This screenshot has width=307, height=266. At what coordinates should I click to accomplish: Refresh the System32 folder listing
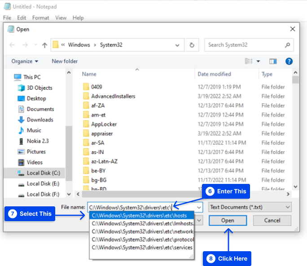tap(192, 45)
